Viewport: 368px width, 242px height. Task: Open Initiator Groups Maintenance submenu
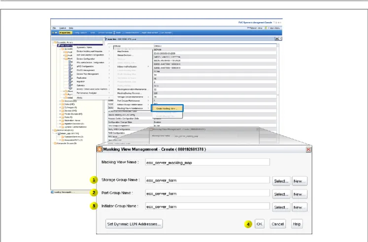pos(133,105)
